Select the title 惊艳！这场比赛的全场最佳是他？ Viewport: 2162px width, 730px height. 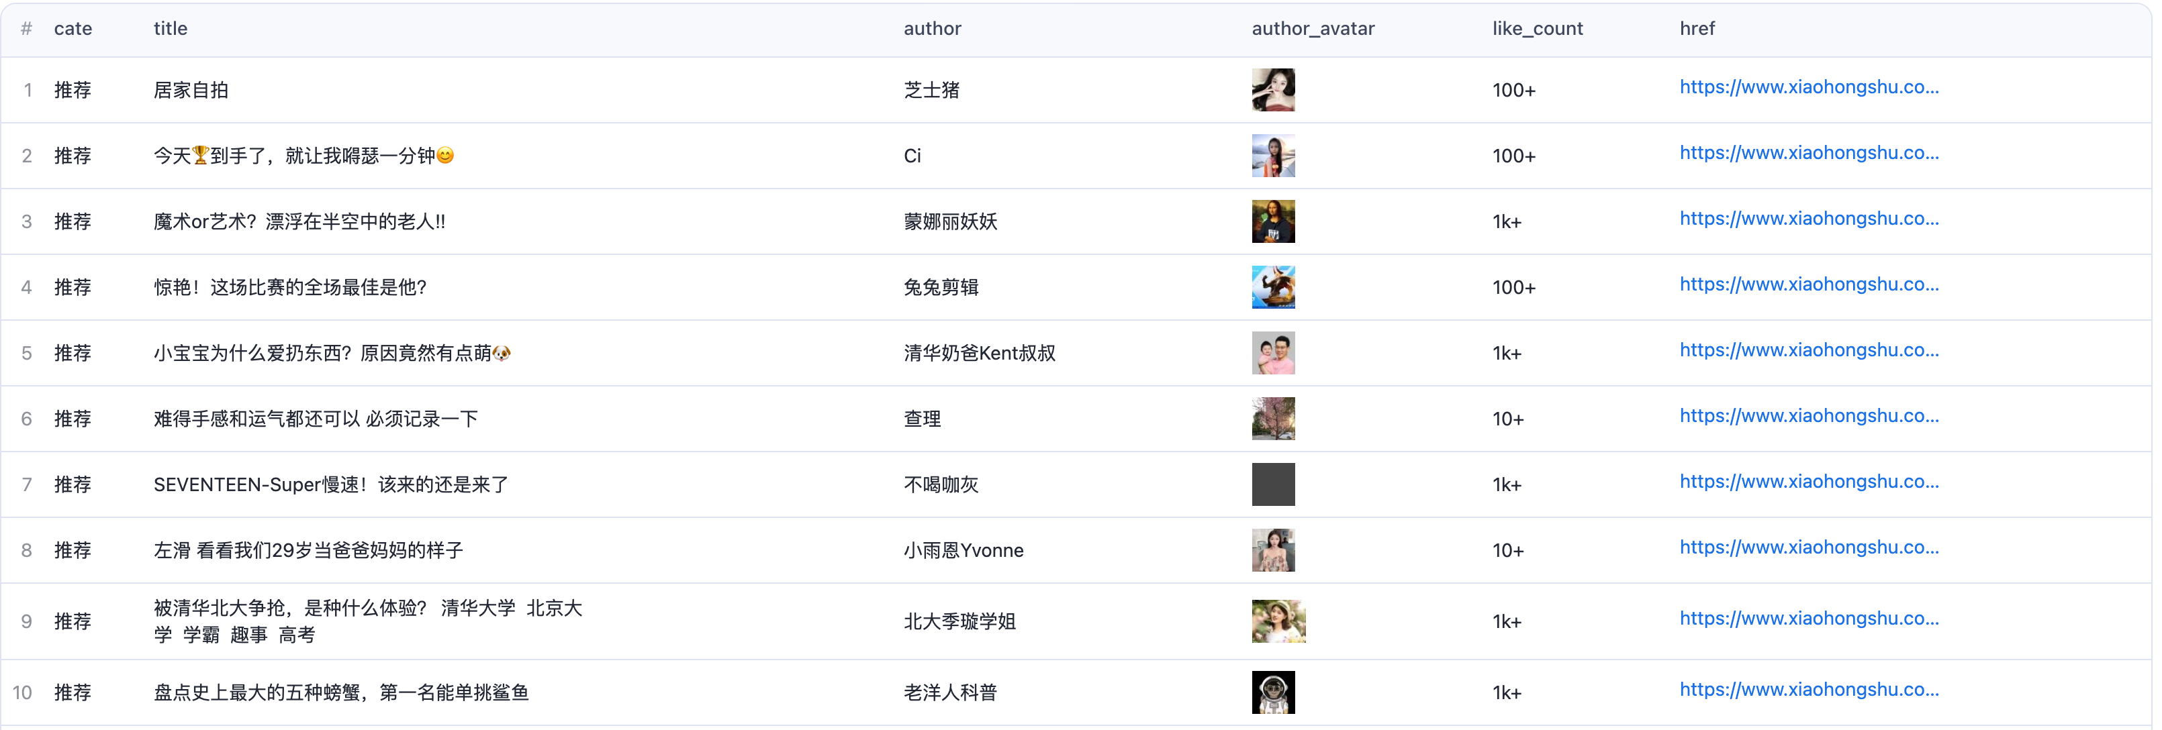tap(290, 287)
